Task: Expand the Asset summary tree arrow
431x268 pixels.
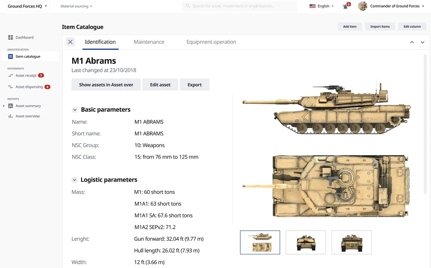Action: (4, 106)
